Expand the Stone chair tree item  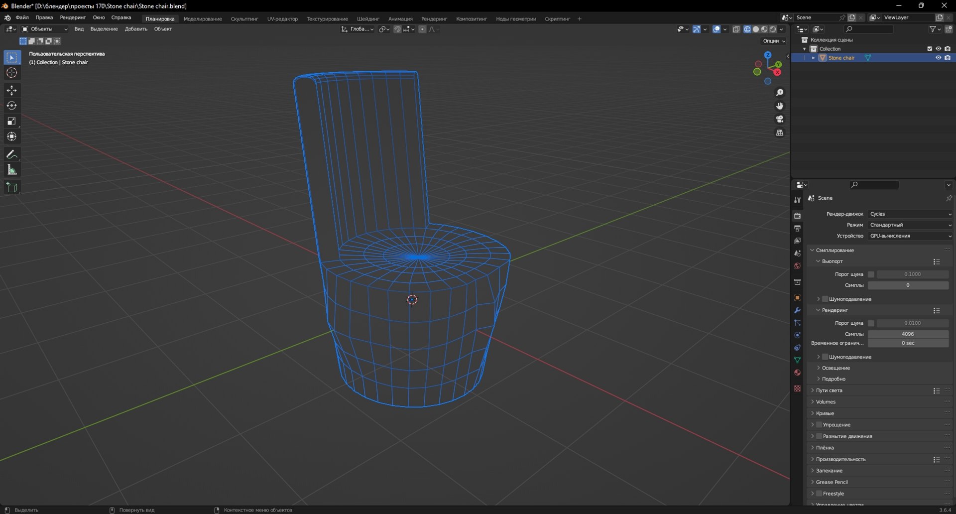point(814,58)
